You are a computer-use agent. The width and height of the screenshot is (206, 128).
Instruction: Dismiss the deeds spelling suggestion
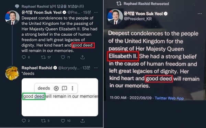56,88
